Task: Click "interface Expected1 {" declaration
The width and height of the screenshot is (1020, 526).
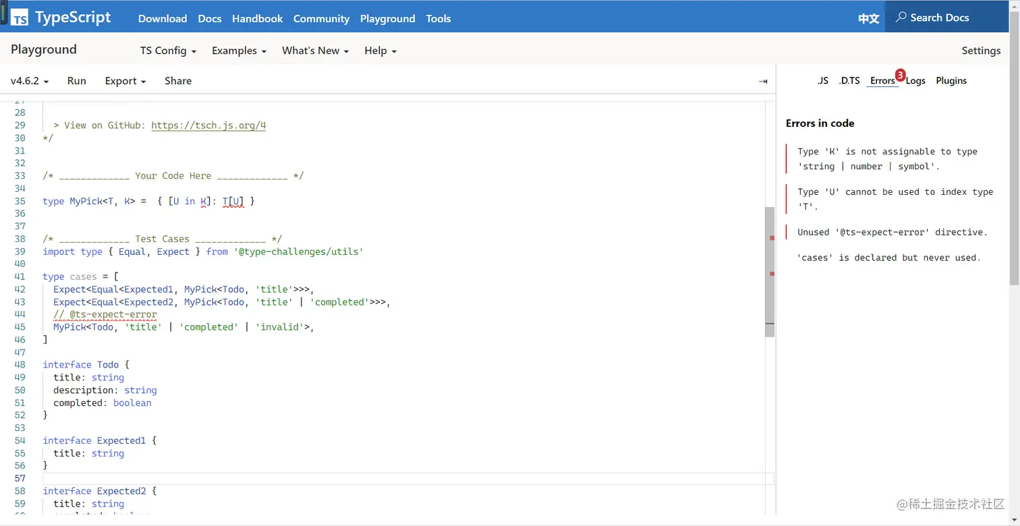Action: (x=100, y=440)
